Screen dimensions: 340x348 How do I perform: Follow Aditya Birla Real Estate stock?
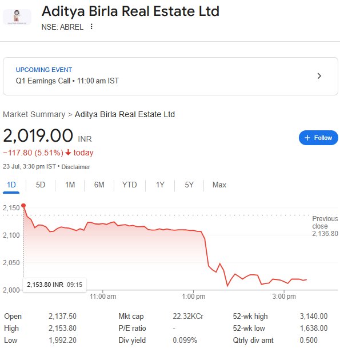(318, 138)
